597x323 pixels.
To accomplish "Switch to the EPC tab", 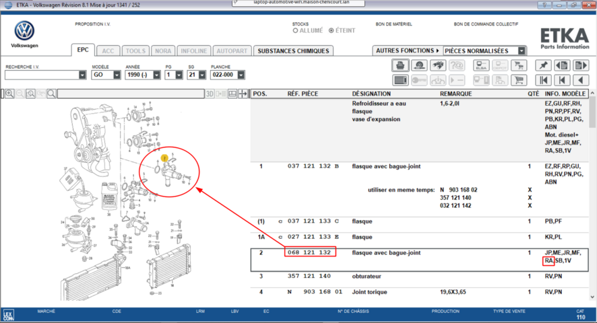I will pos(83,50).
